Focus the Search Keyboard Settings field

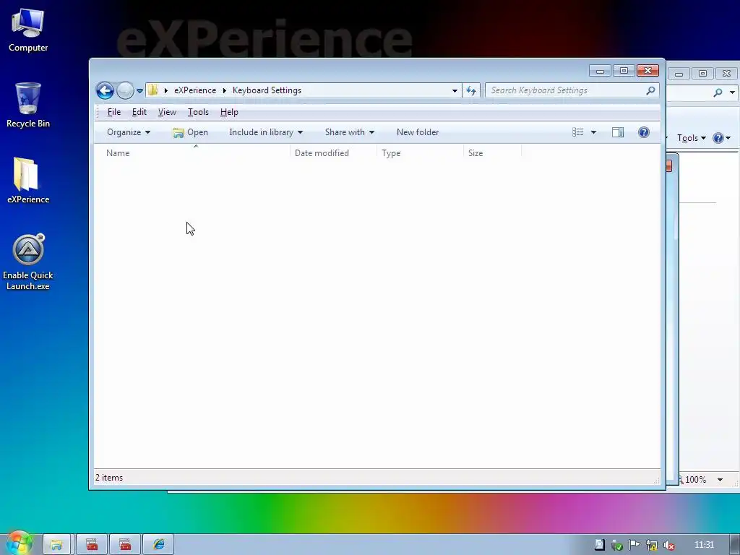tap(567, 90)
